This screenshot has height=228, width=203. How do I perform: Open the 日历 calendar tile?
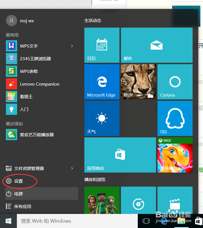point(102,45)
